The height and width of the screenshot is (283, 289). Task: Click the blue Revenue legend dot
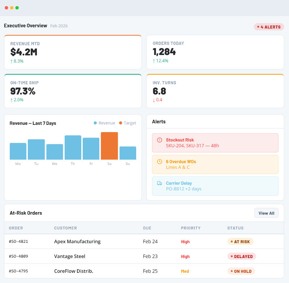click(95, 123)
